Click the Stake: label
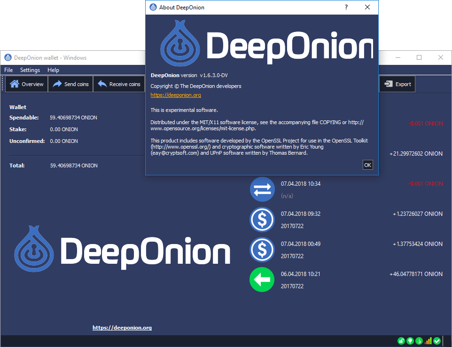 (18, 129)
